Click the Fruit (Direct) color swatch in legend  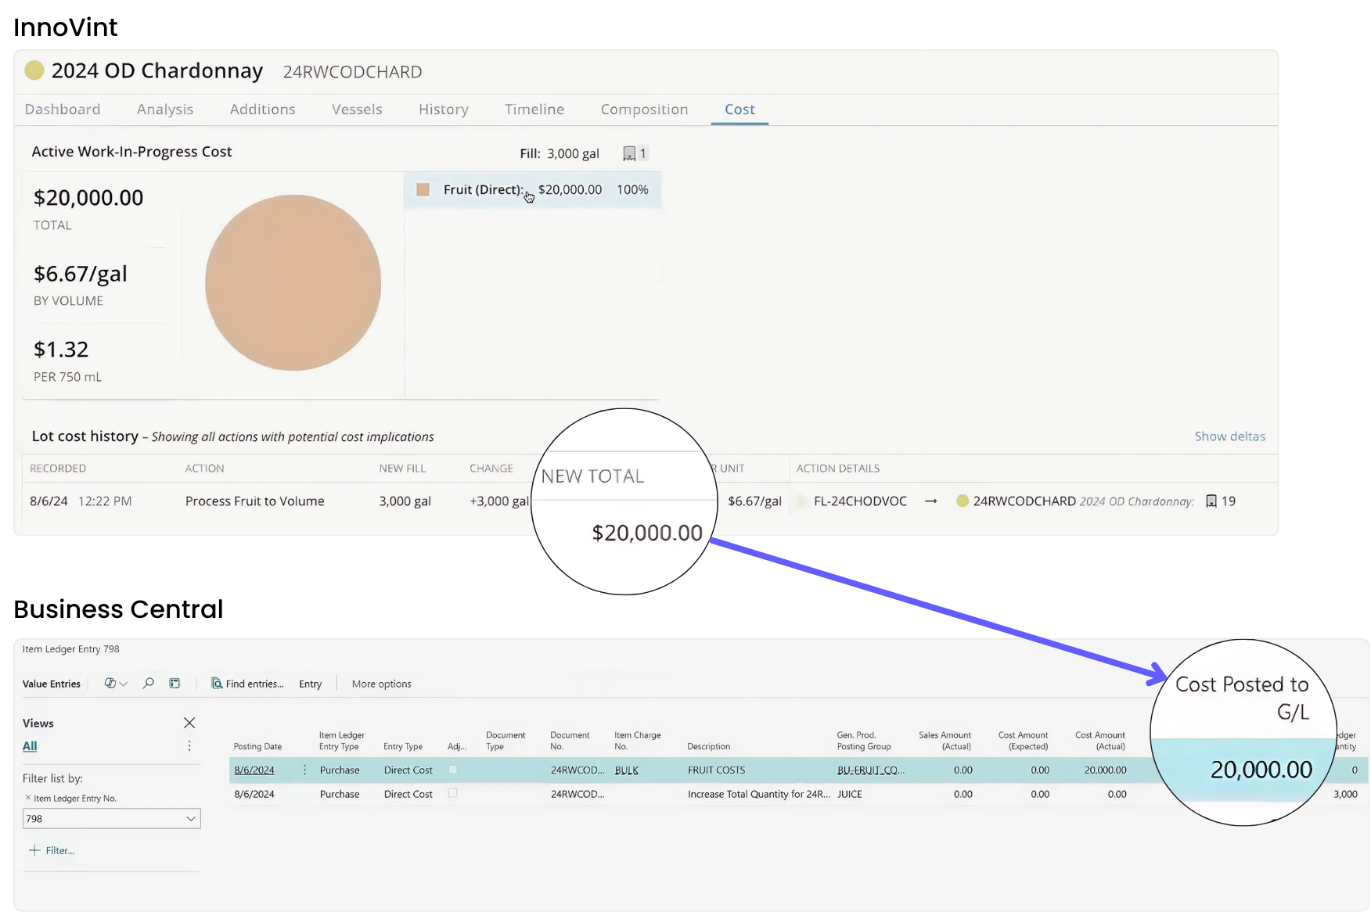pyautogui.click(x=423, y=190)
